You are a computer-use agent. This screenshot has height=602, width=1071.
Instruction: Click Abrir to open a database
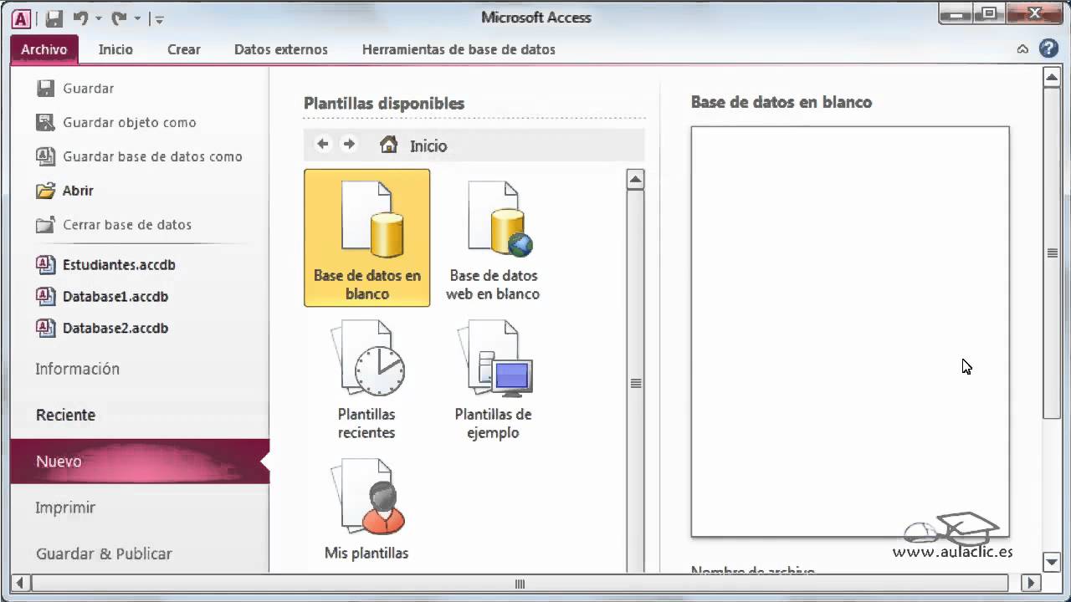coord(65,191)
